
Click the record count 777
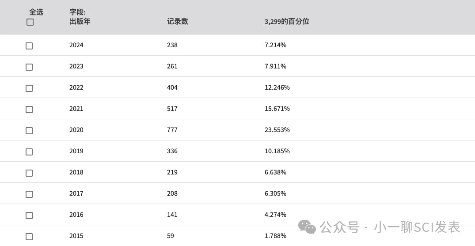point(172,130)
